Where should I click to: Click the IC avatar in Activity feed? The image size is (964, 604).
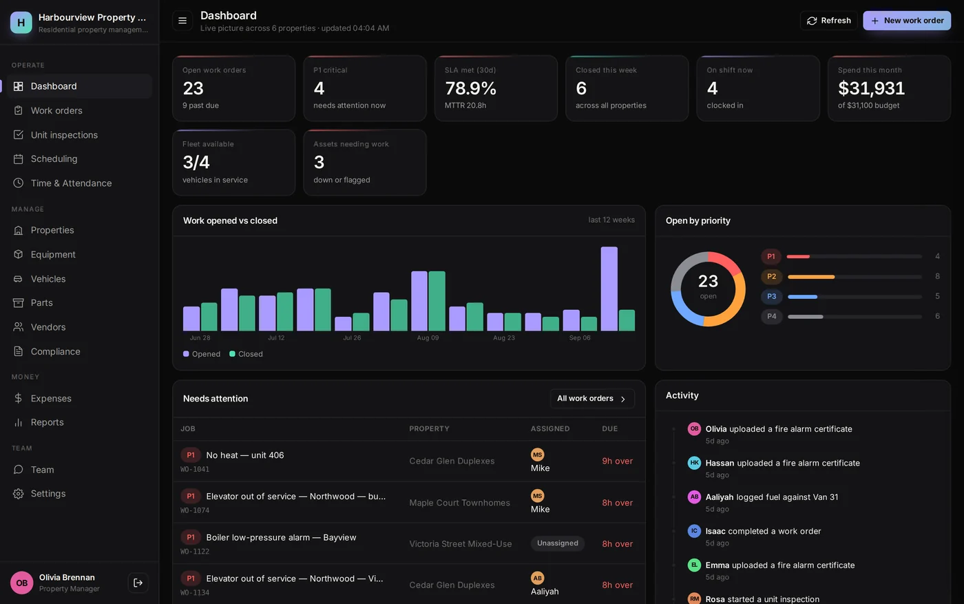(694, 531)
